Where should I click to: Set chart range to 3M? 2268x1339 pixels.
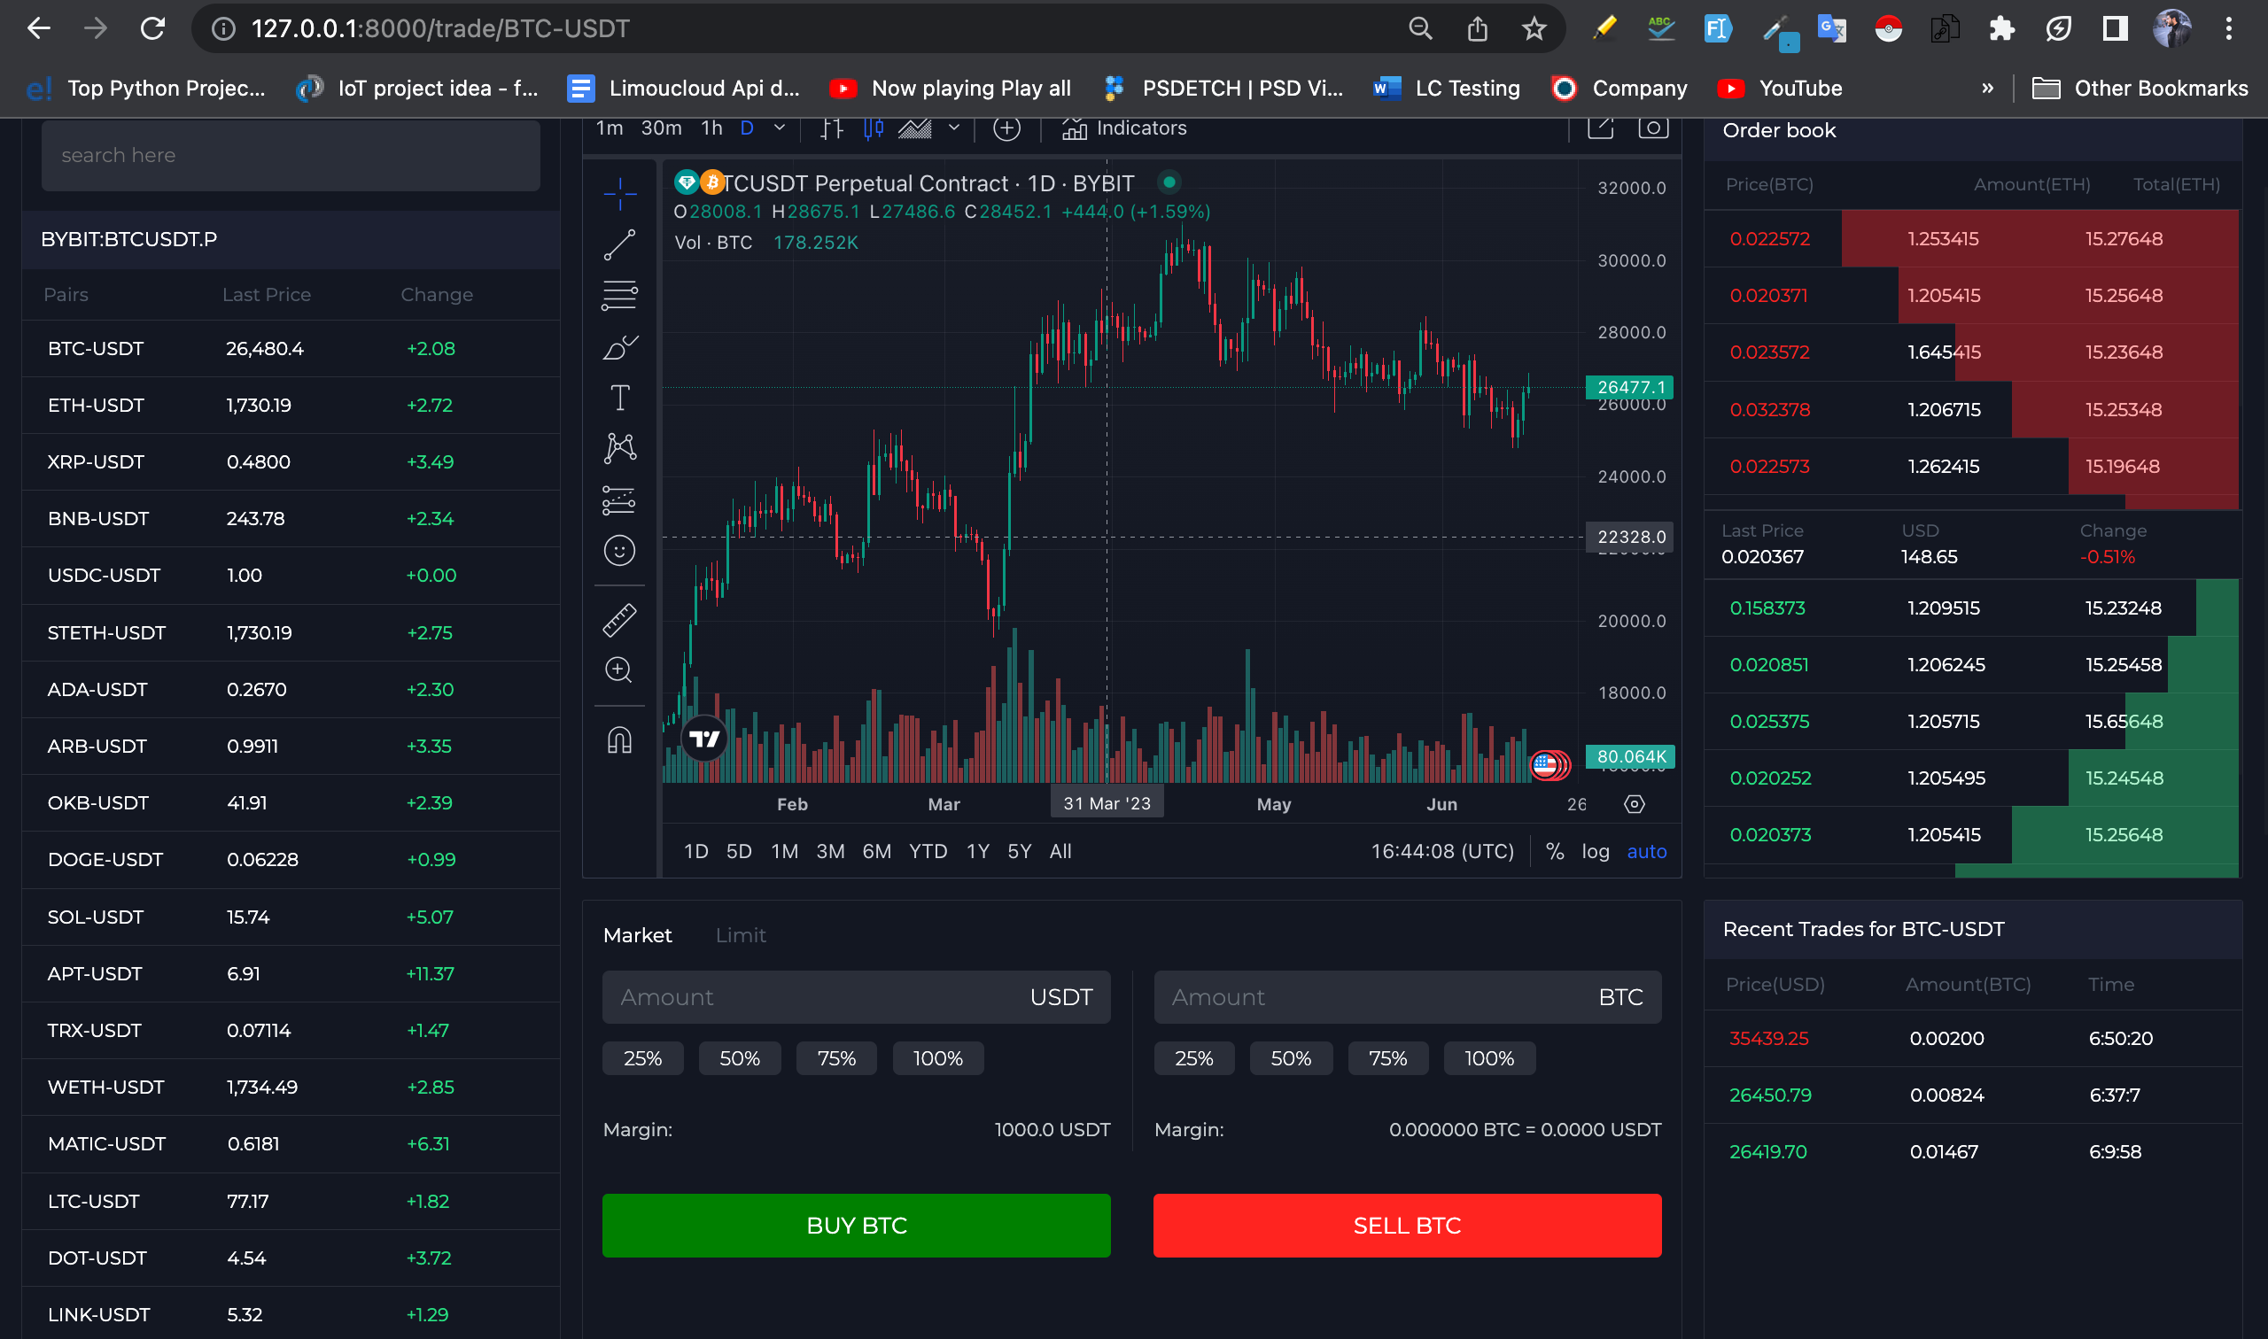coord(830,851)
